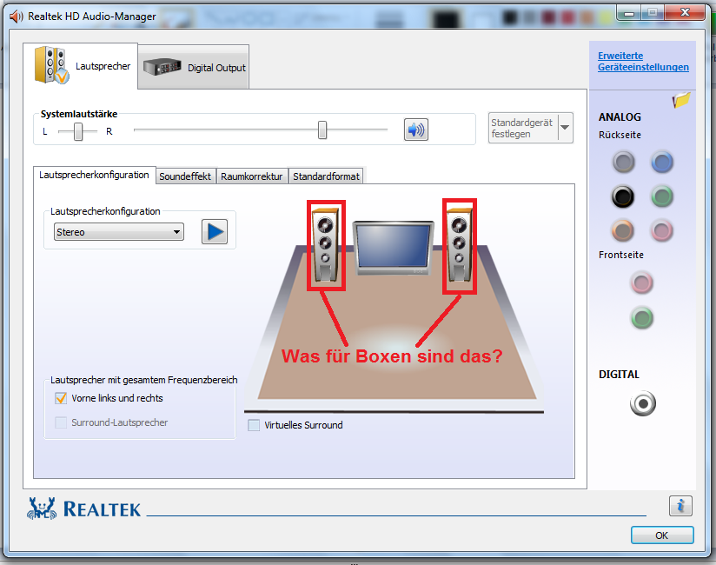Screen dimensions: 716x565
Task: Click the left speaker in room preview
Action: pyautogui.click(x=326, y=244)
